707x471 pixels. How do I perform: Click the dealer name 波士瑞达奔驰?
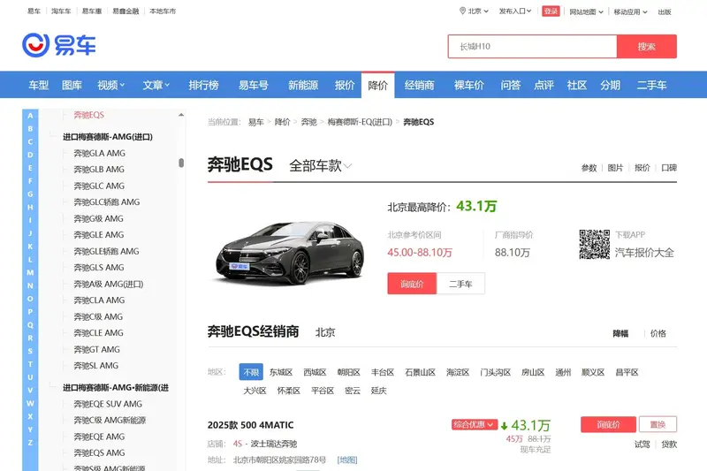click(274, 444)
